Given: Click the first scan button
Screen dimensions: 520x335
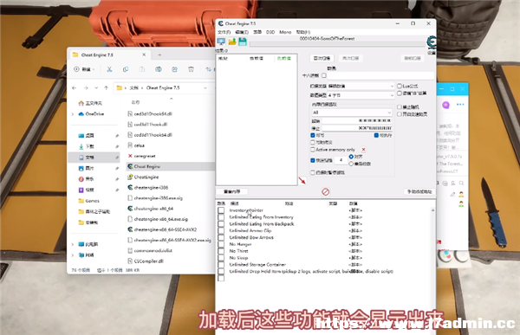Looking at the screenshot, I should pos(322,58).
